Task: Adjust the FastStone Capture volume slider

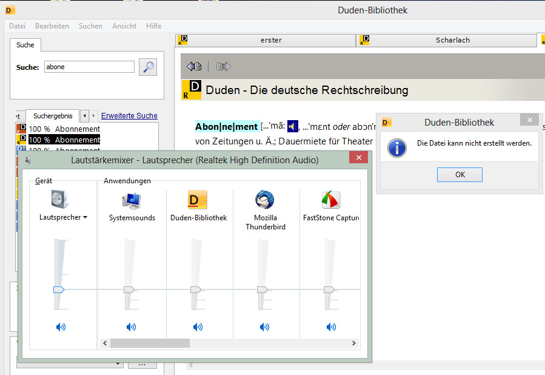Action: (329, 289)
